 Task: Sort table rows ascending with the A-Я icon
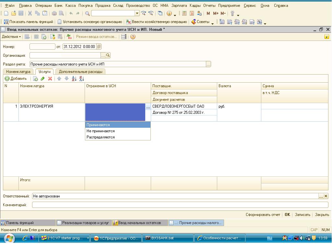click(x=74, y=78)
